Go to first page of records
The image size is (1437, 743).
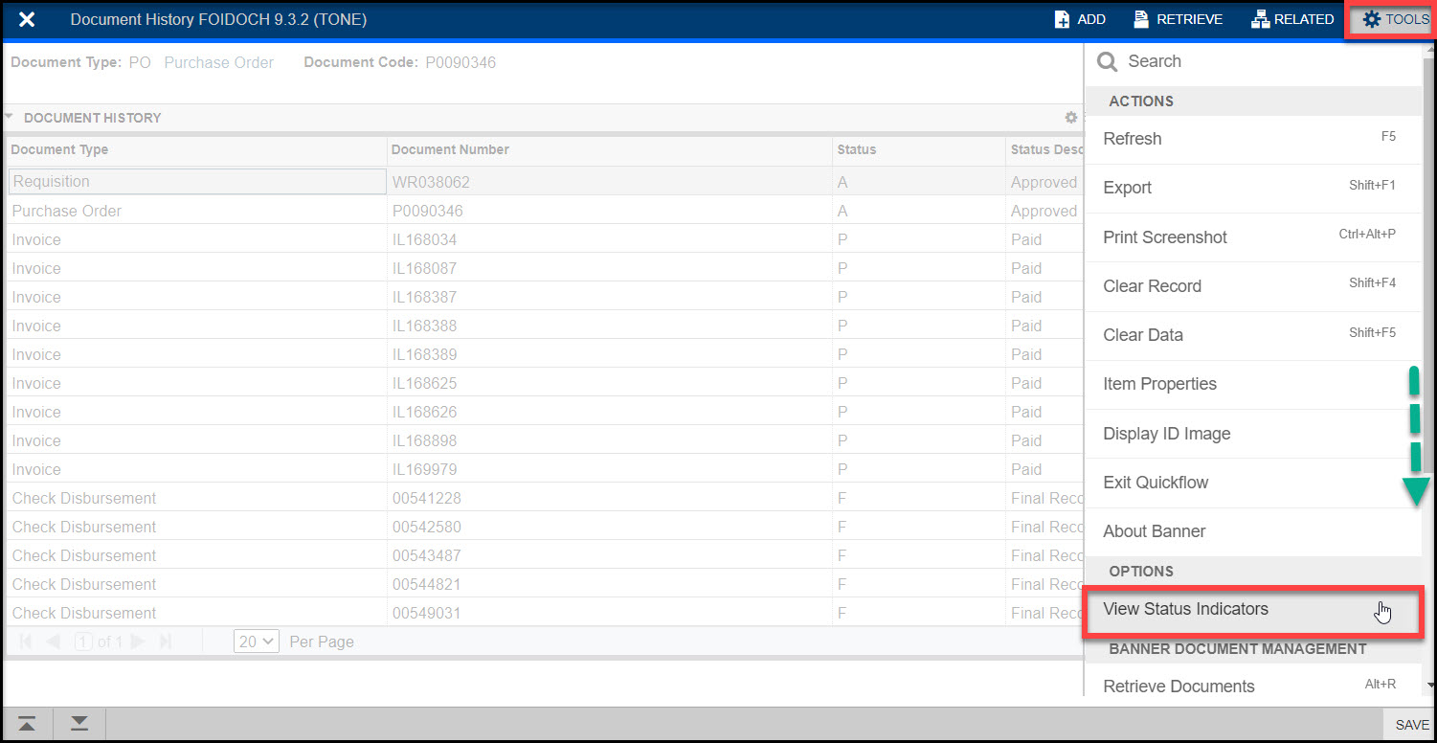[x=27, y=642]
